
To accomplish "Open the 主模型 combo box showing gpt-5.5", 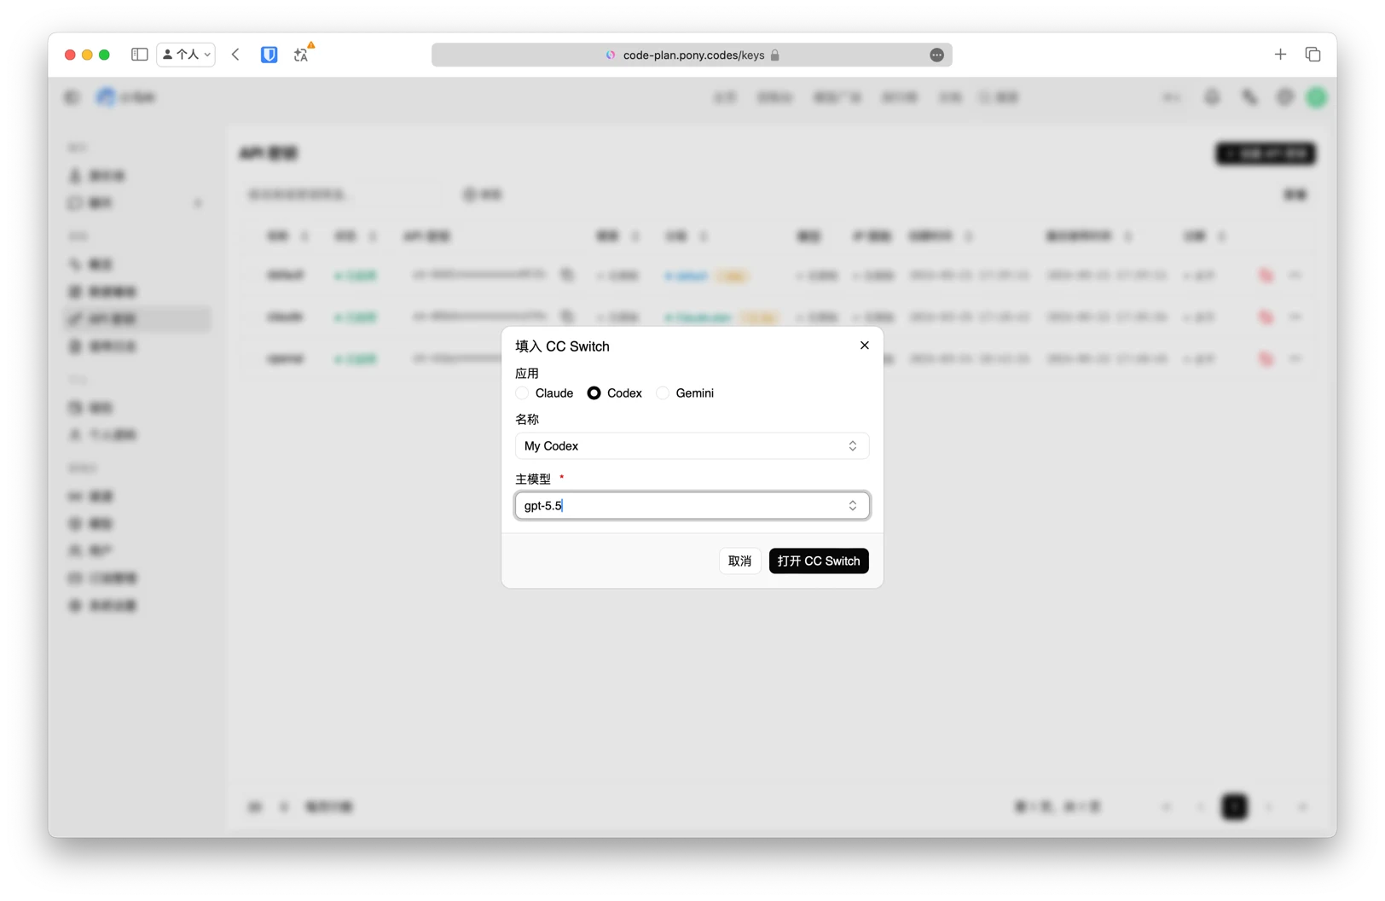I will tap(692, 506).
